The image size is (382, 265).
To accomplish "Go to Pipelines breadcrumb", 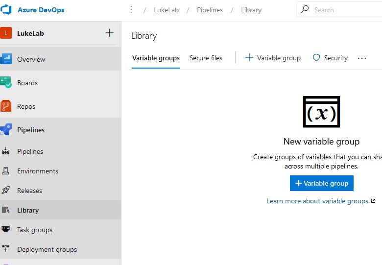I will pos(210,10).
